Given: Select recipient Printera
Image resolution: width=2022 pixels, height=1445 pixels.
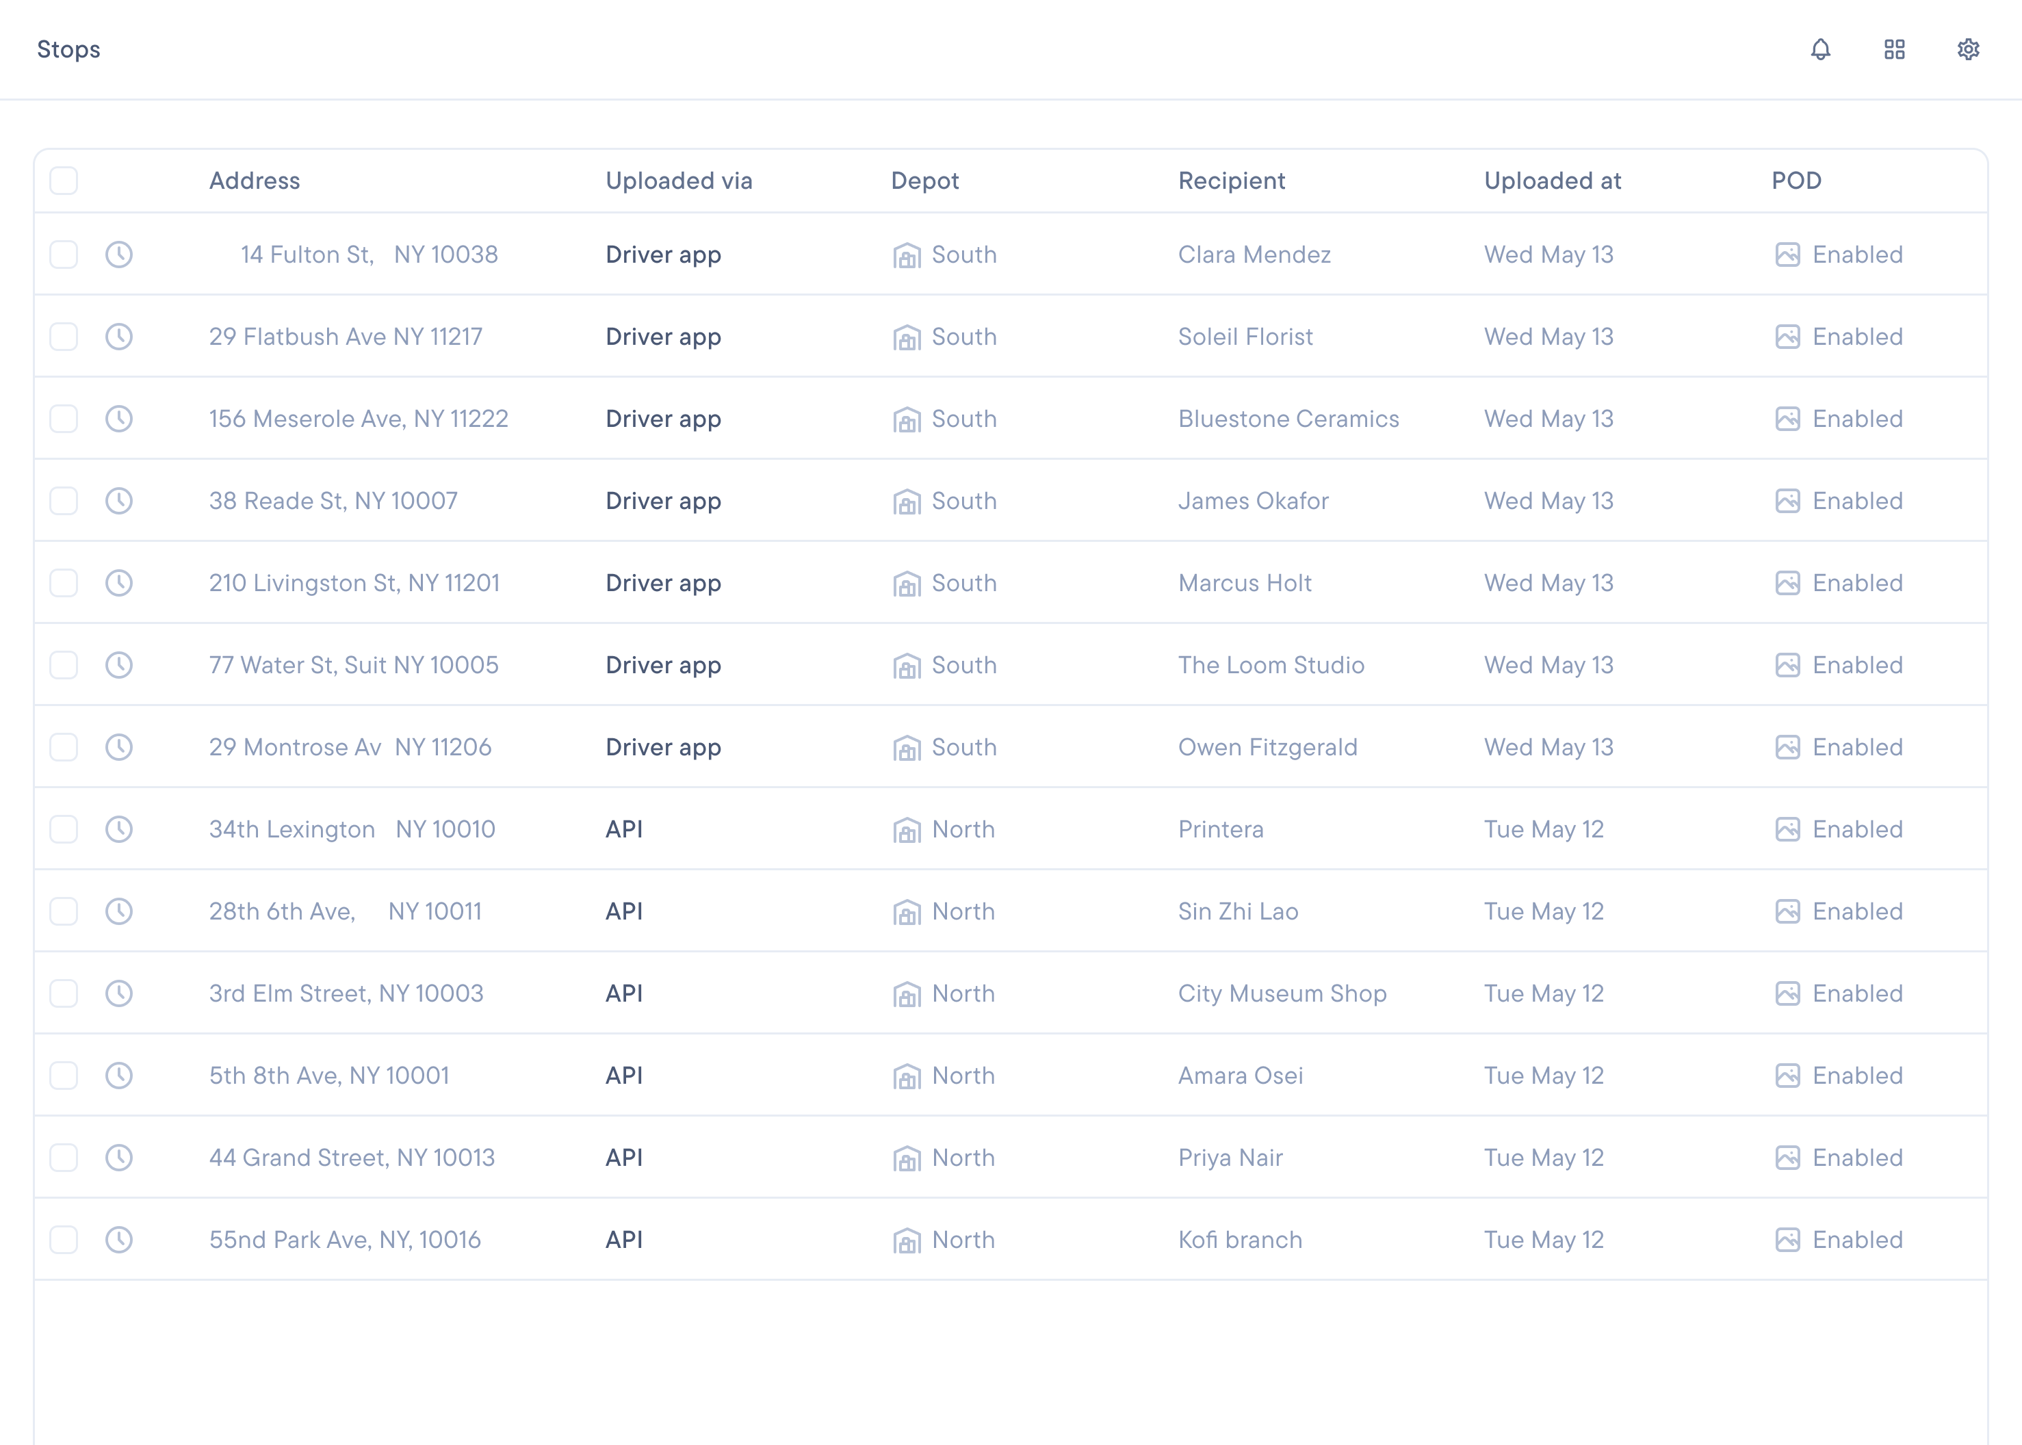Looking at the screenshot, I should (1221, 829).
